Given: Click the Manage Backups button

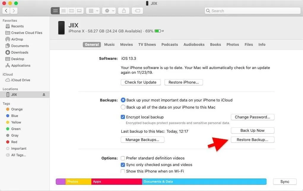Looking at the screenshot, I should (142, 140).
